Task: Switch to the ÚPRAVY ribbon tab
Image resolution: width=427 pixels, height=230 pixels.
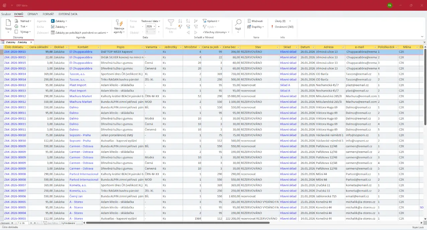Action: pyautogui.click(x=33, y=14)
